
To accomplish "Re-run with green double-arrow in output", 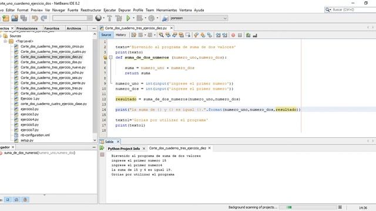I will (102, 148).
